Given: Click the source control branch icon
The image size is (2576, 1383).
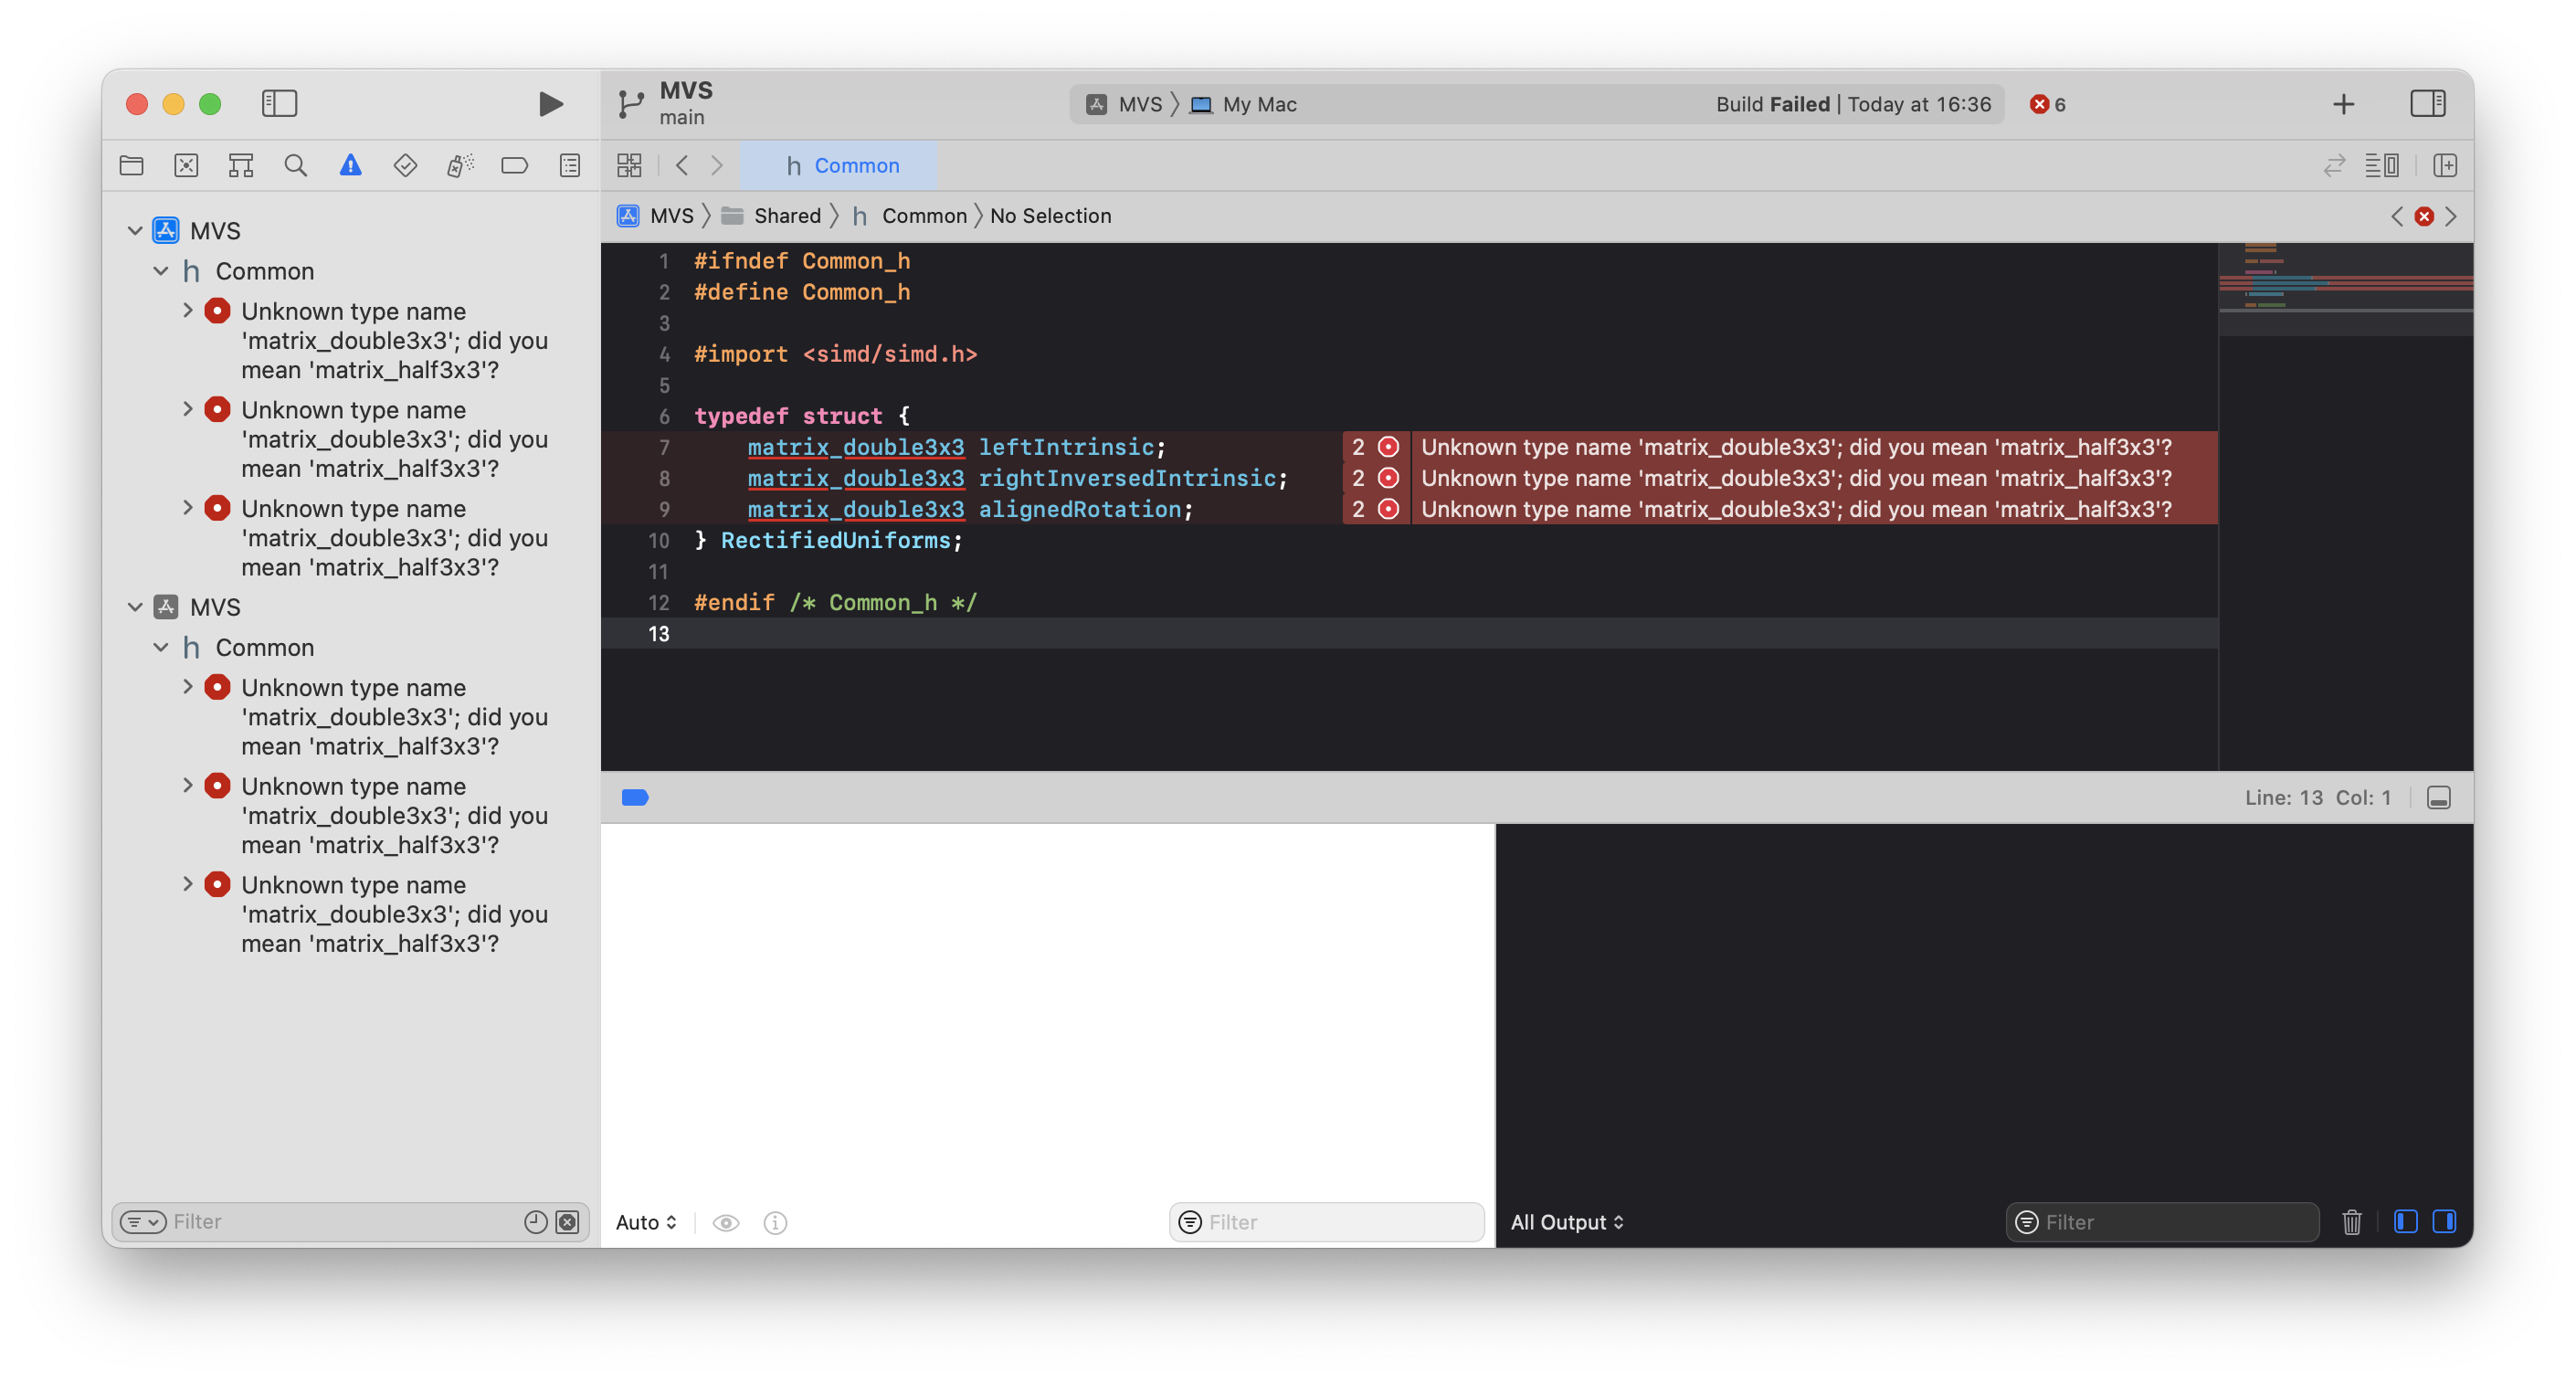Looking at the screenshot, I should pos(634,102).
